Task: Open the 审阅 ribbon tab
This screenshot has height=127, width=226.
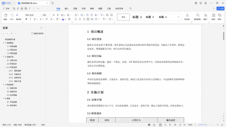Action: coord(92,9)
